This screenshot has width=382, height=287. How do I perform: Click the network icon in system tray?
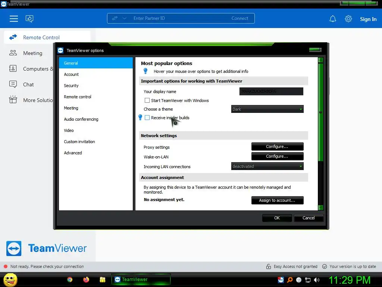308,280
